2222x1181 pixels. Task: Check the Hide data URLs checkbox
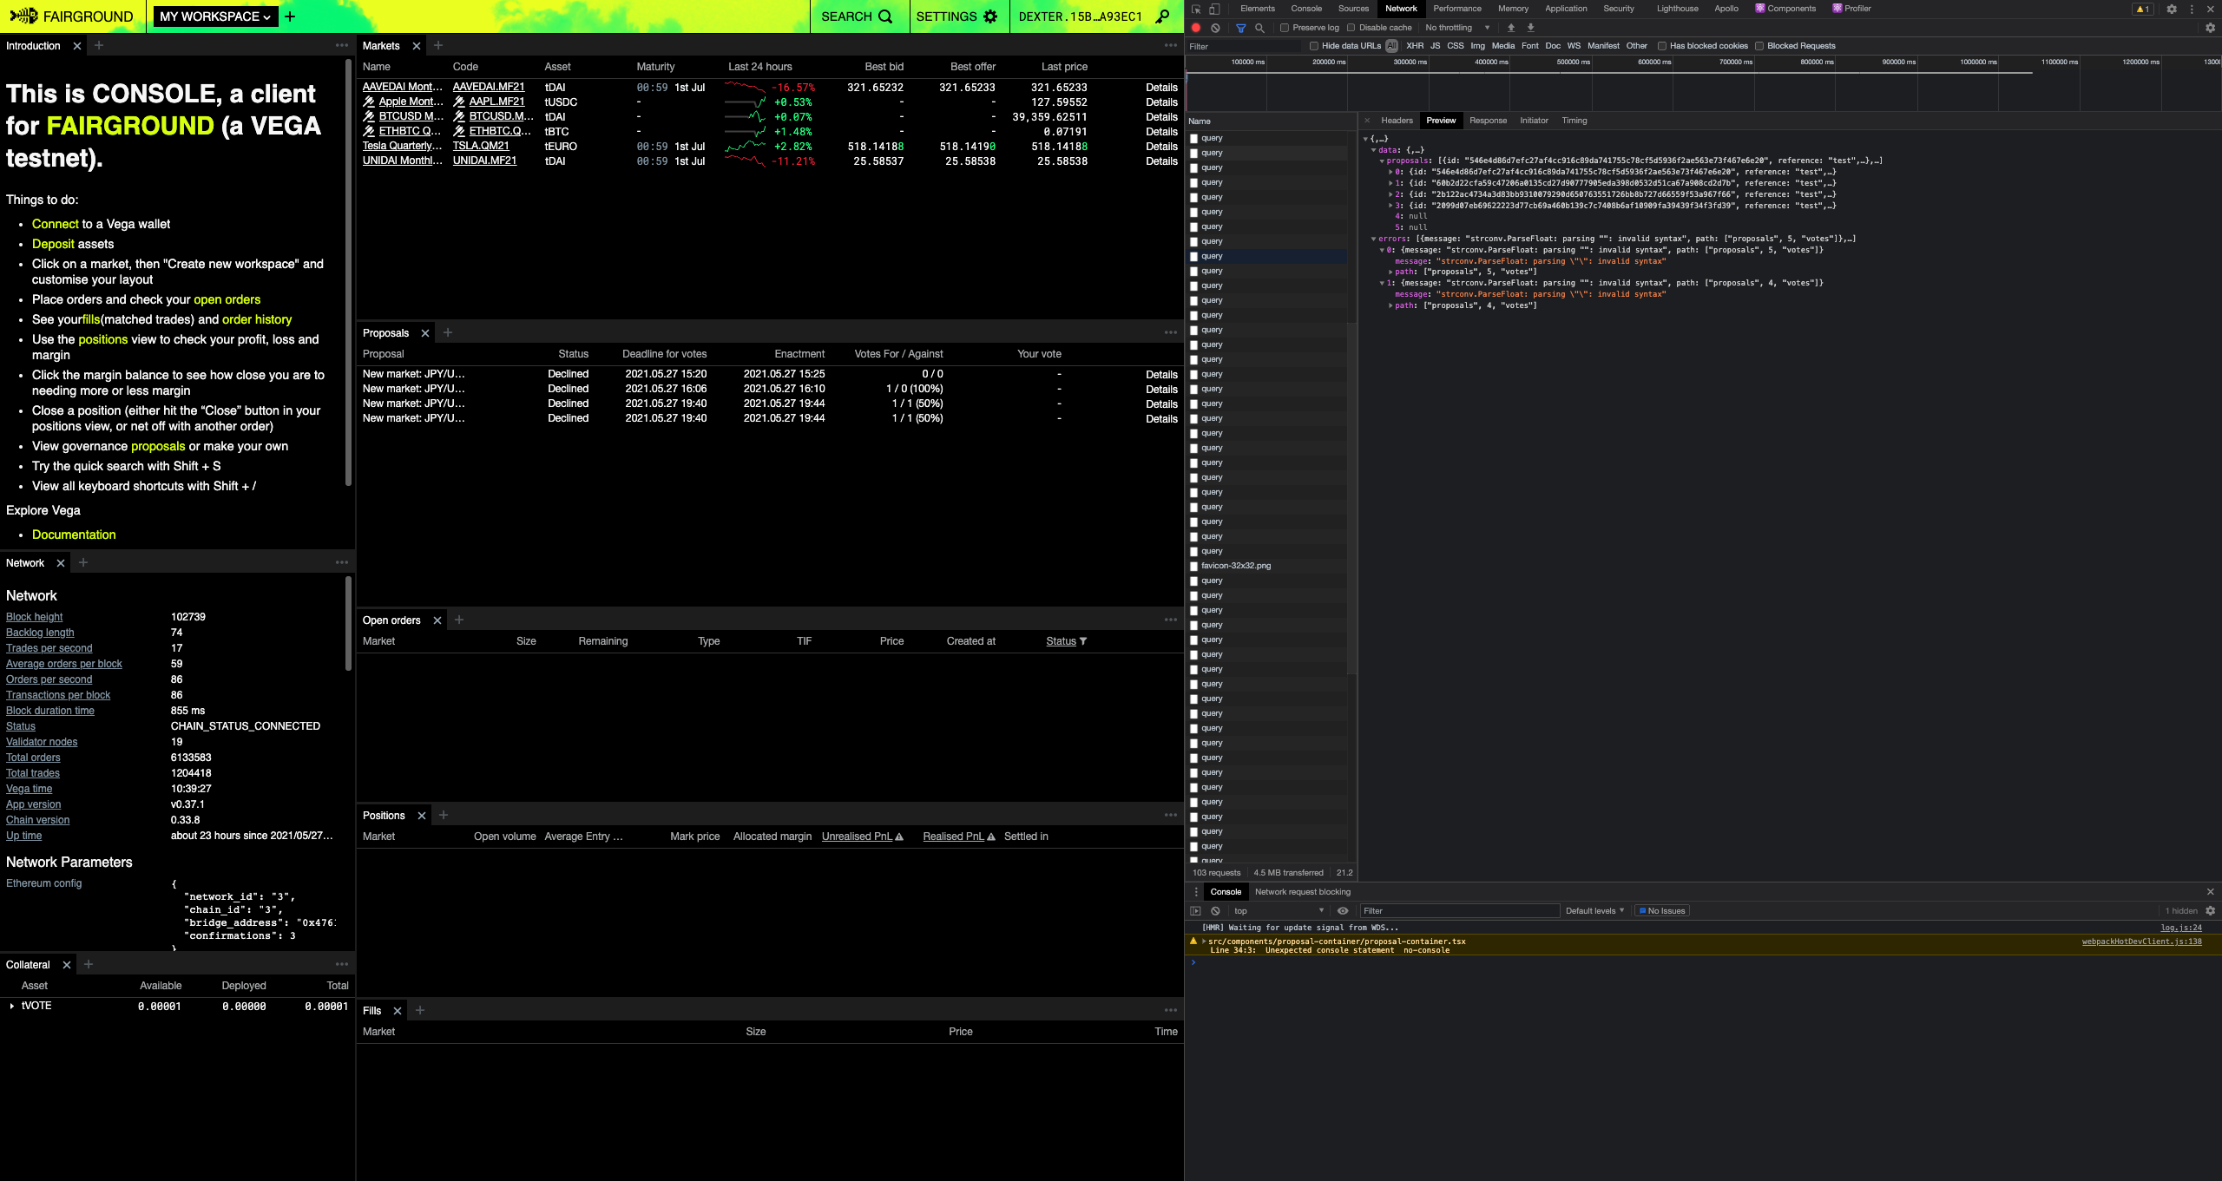tap(1314, 46)
